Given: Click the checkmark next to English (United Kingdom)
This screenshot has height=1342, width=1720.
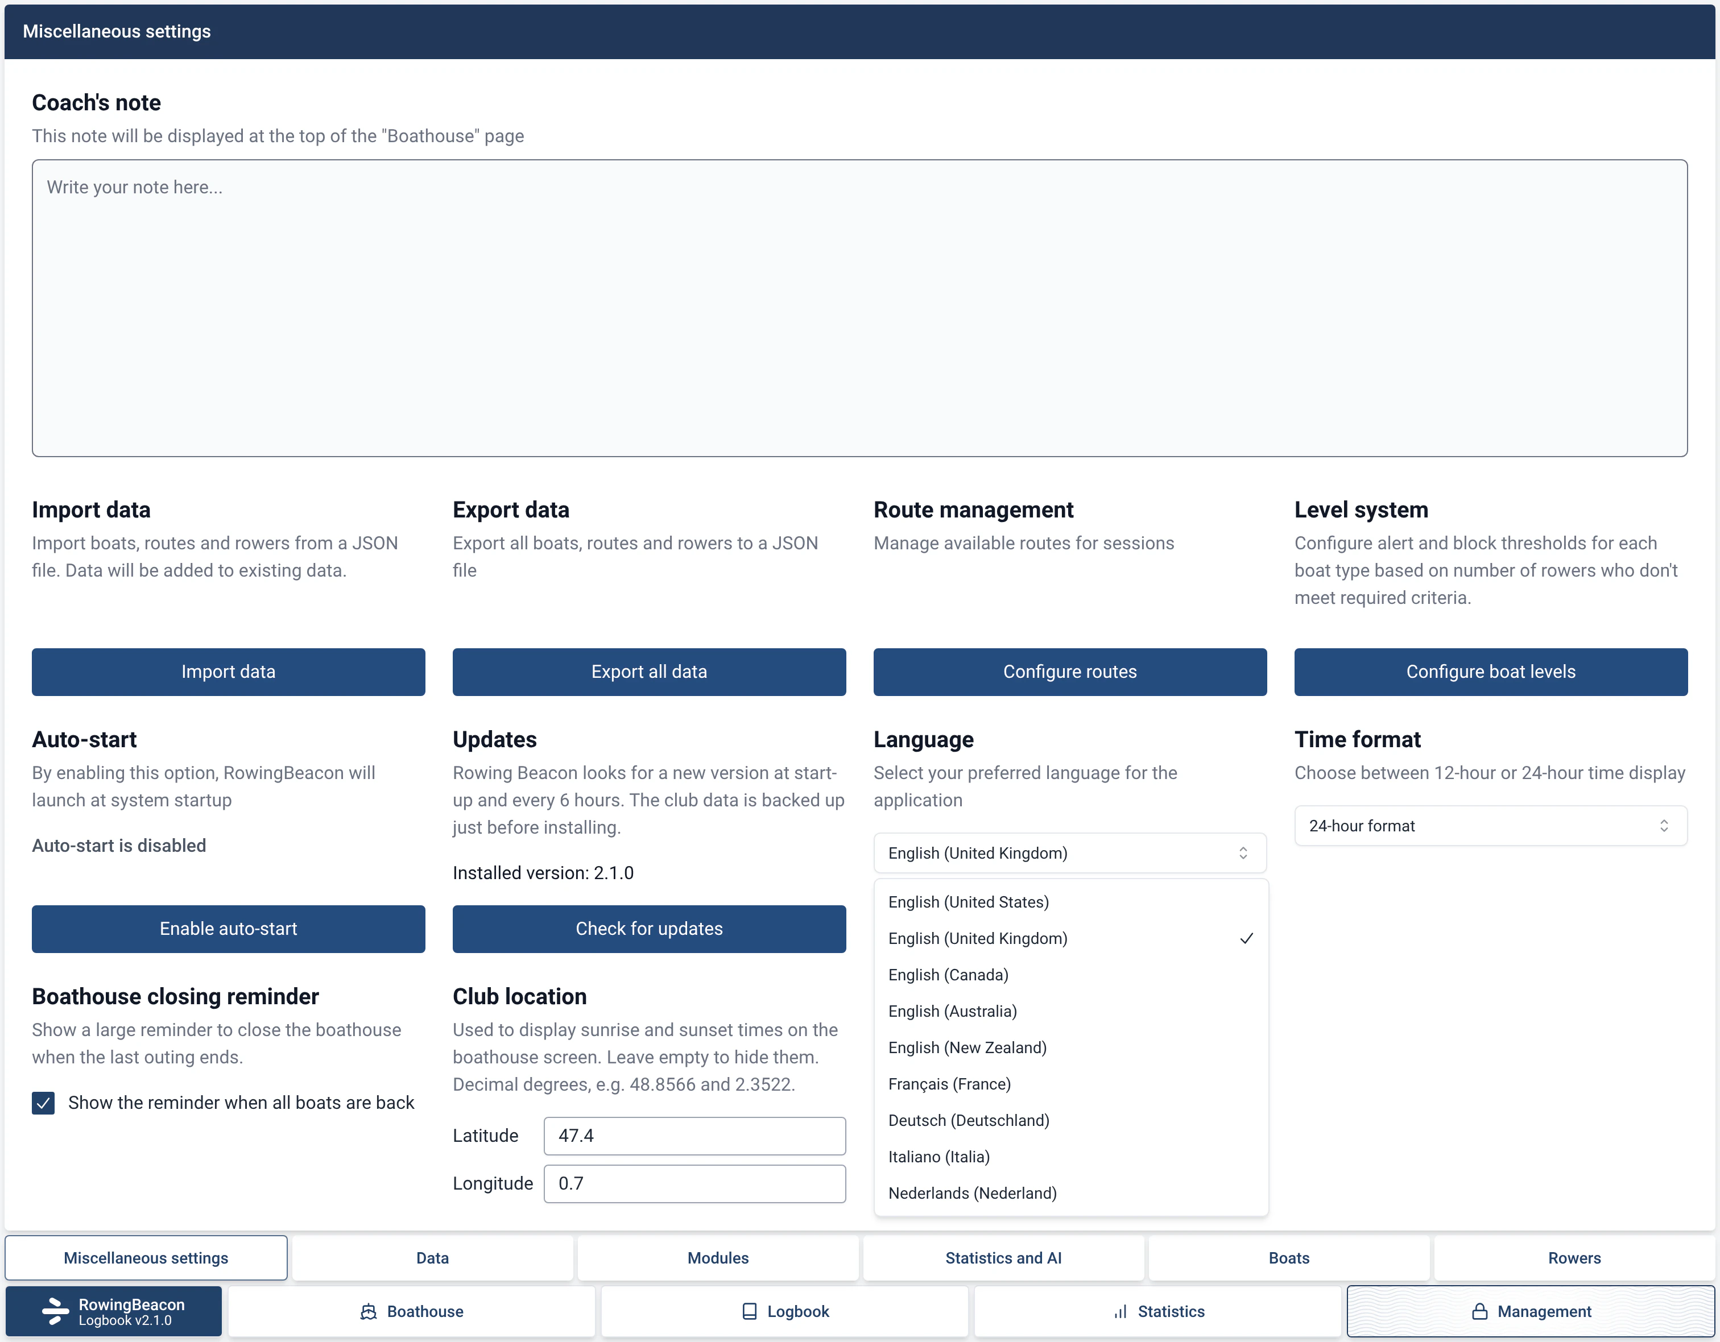Looking at the screenshot, I should (1246, 939).
